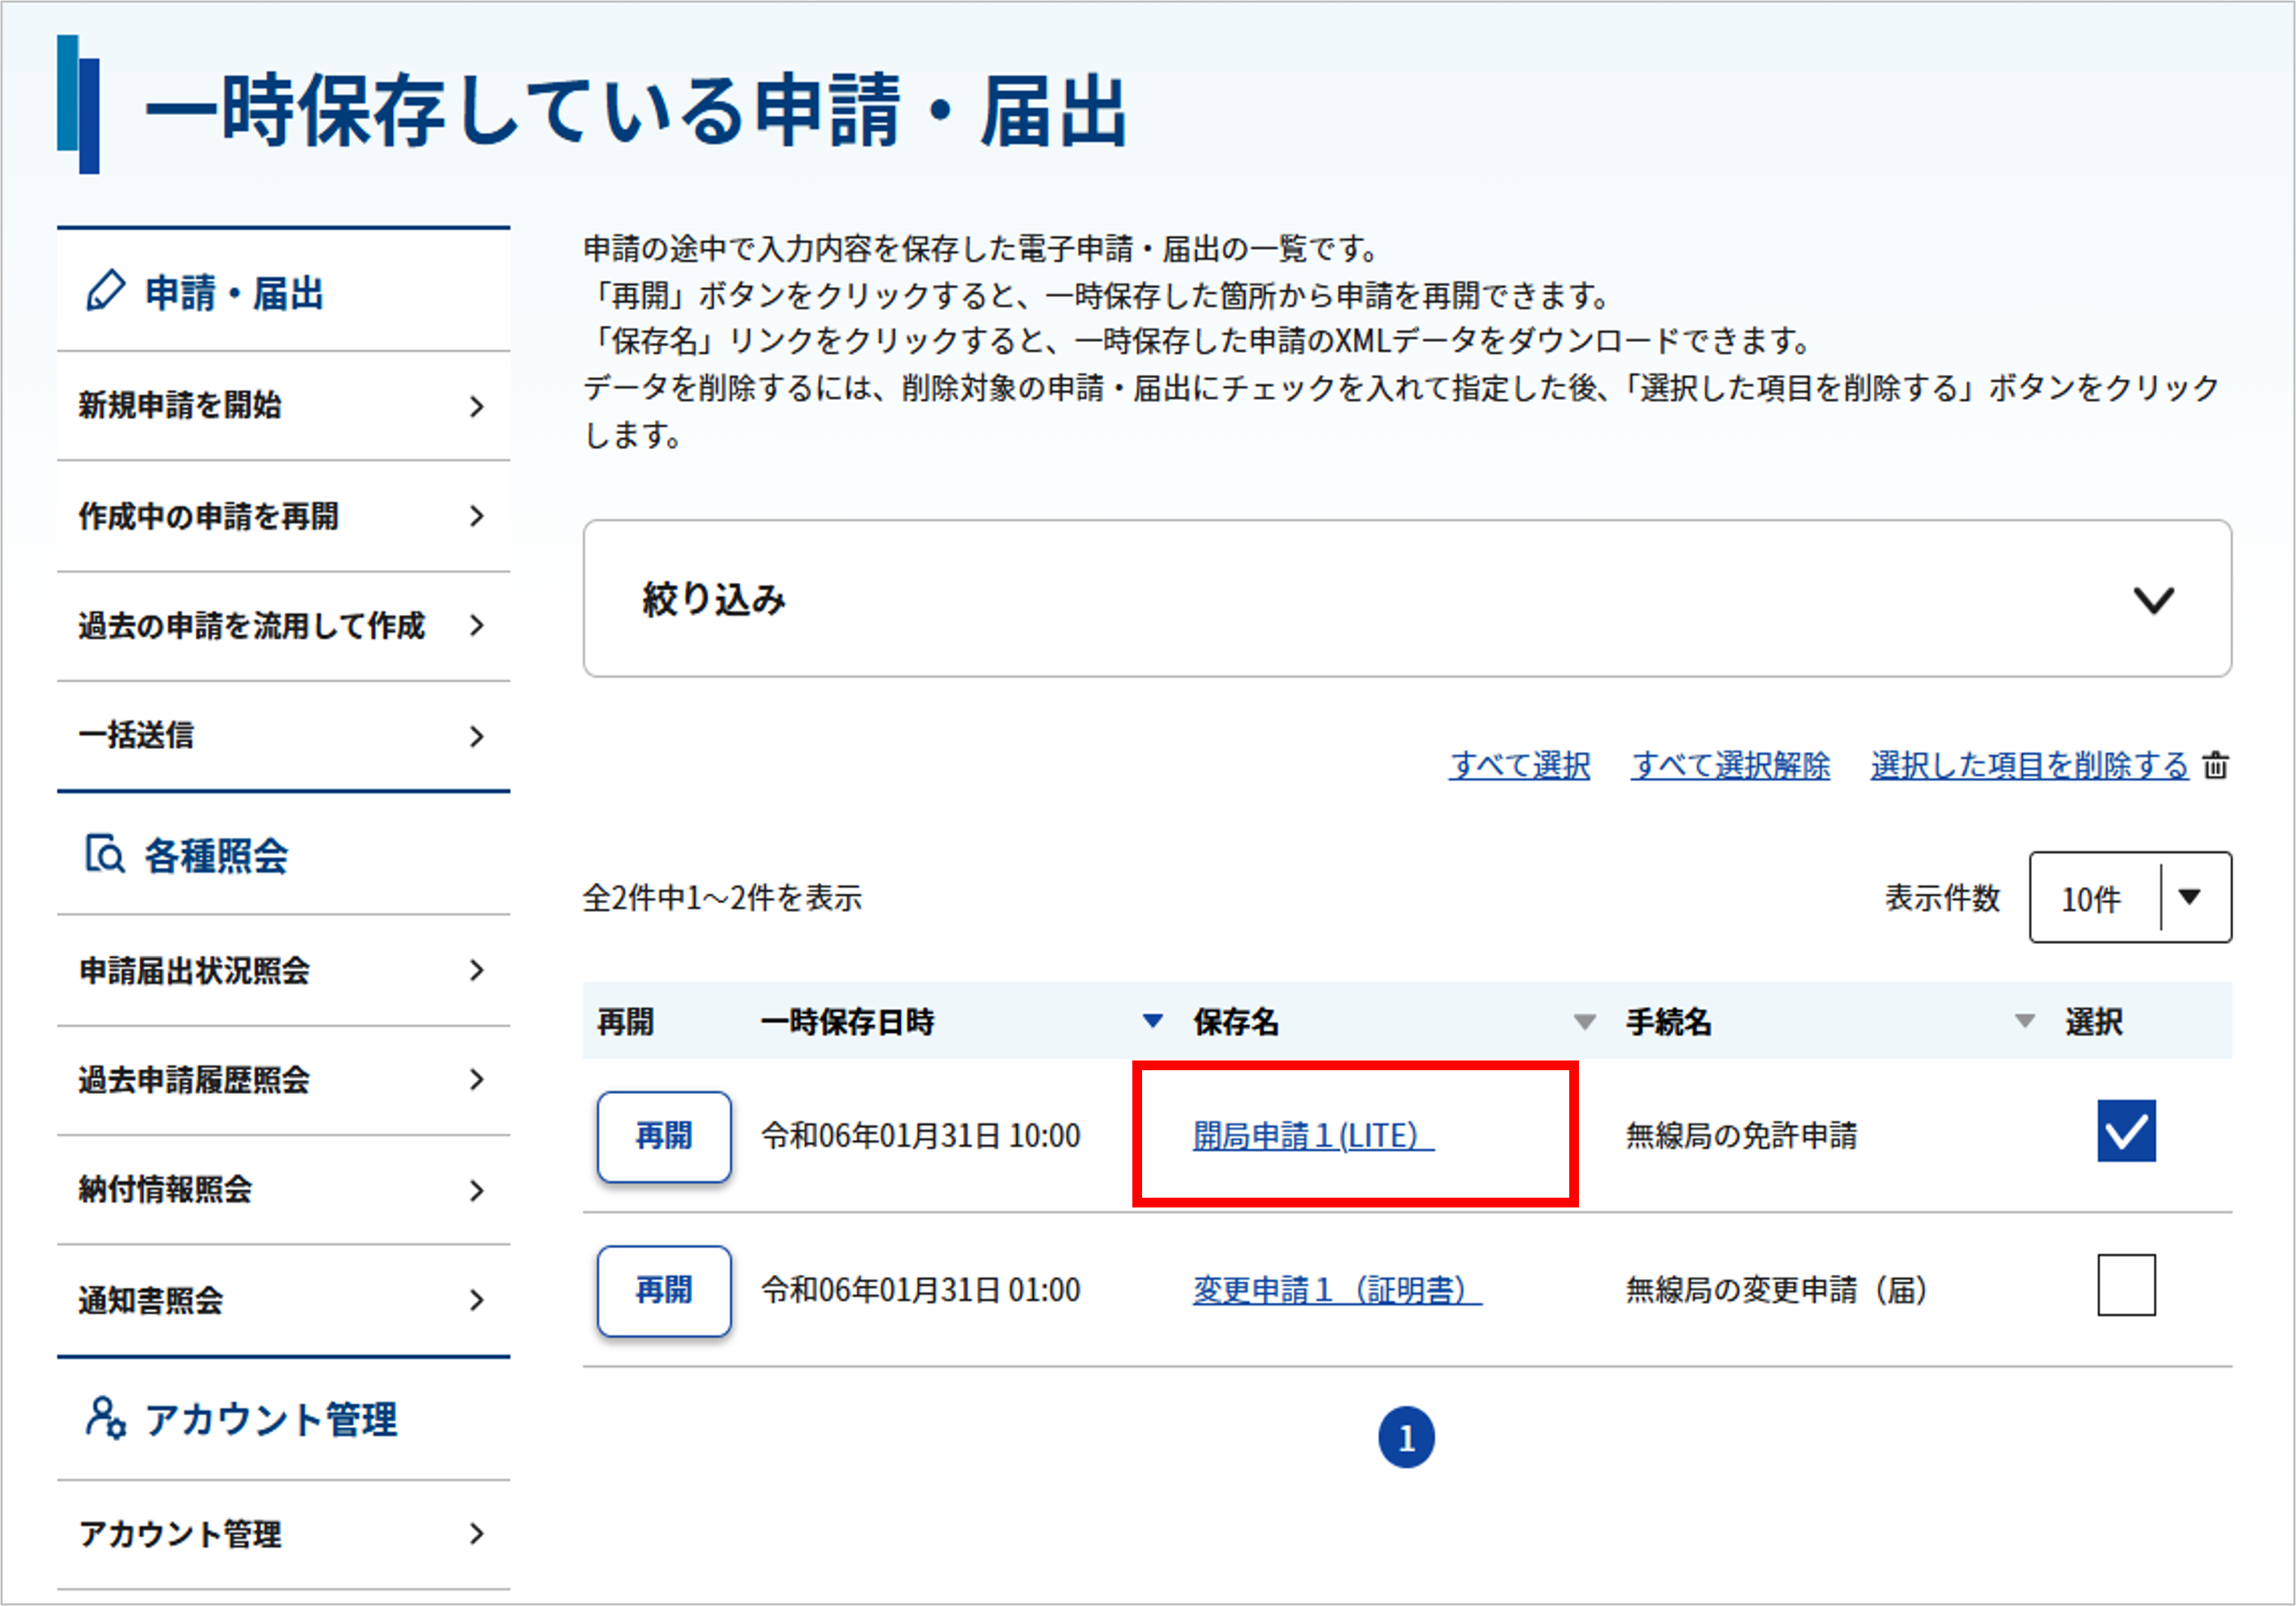Click 選択した項目を削除する link
Image resolution: width=2296 pixels, height=1606 pixels.
coord(2029,765)
